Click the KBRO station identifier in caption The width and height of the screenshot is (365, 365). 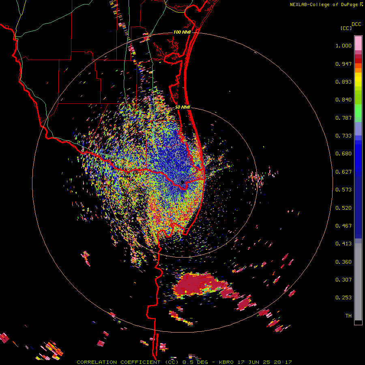click(x=226, y=362)
